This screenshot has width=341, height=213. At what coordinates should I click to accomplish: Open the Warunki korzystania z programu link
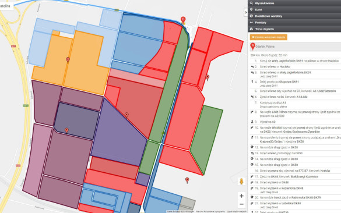click(x=210, y=211)
